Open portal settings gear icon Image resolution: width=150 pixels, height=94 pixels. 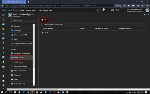tap(113, 10)
